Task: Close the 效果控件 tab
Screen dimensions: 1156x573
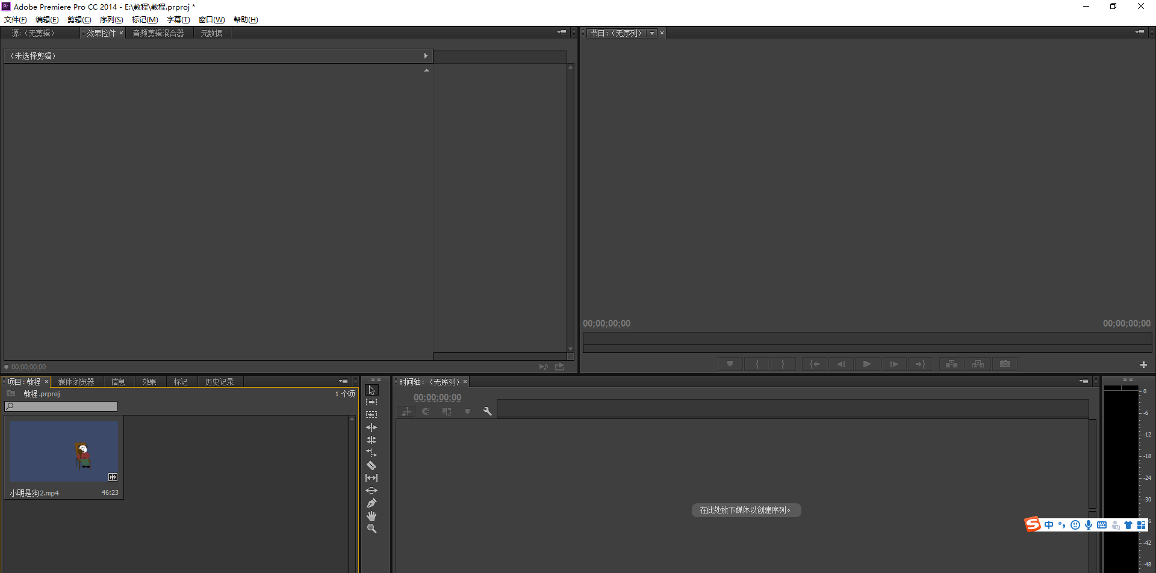Action: [x=121, y=33]
